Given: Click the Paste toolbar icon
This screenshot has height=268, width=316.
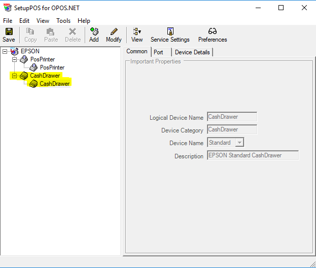Looking at the screenshot, I should (x=50, y=32).
